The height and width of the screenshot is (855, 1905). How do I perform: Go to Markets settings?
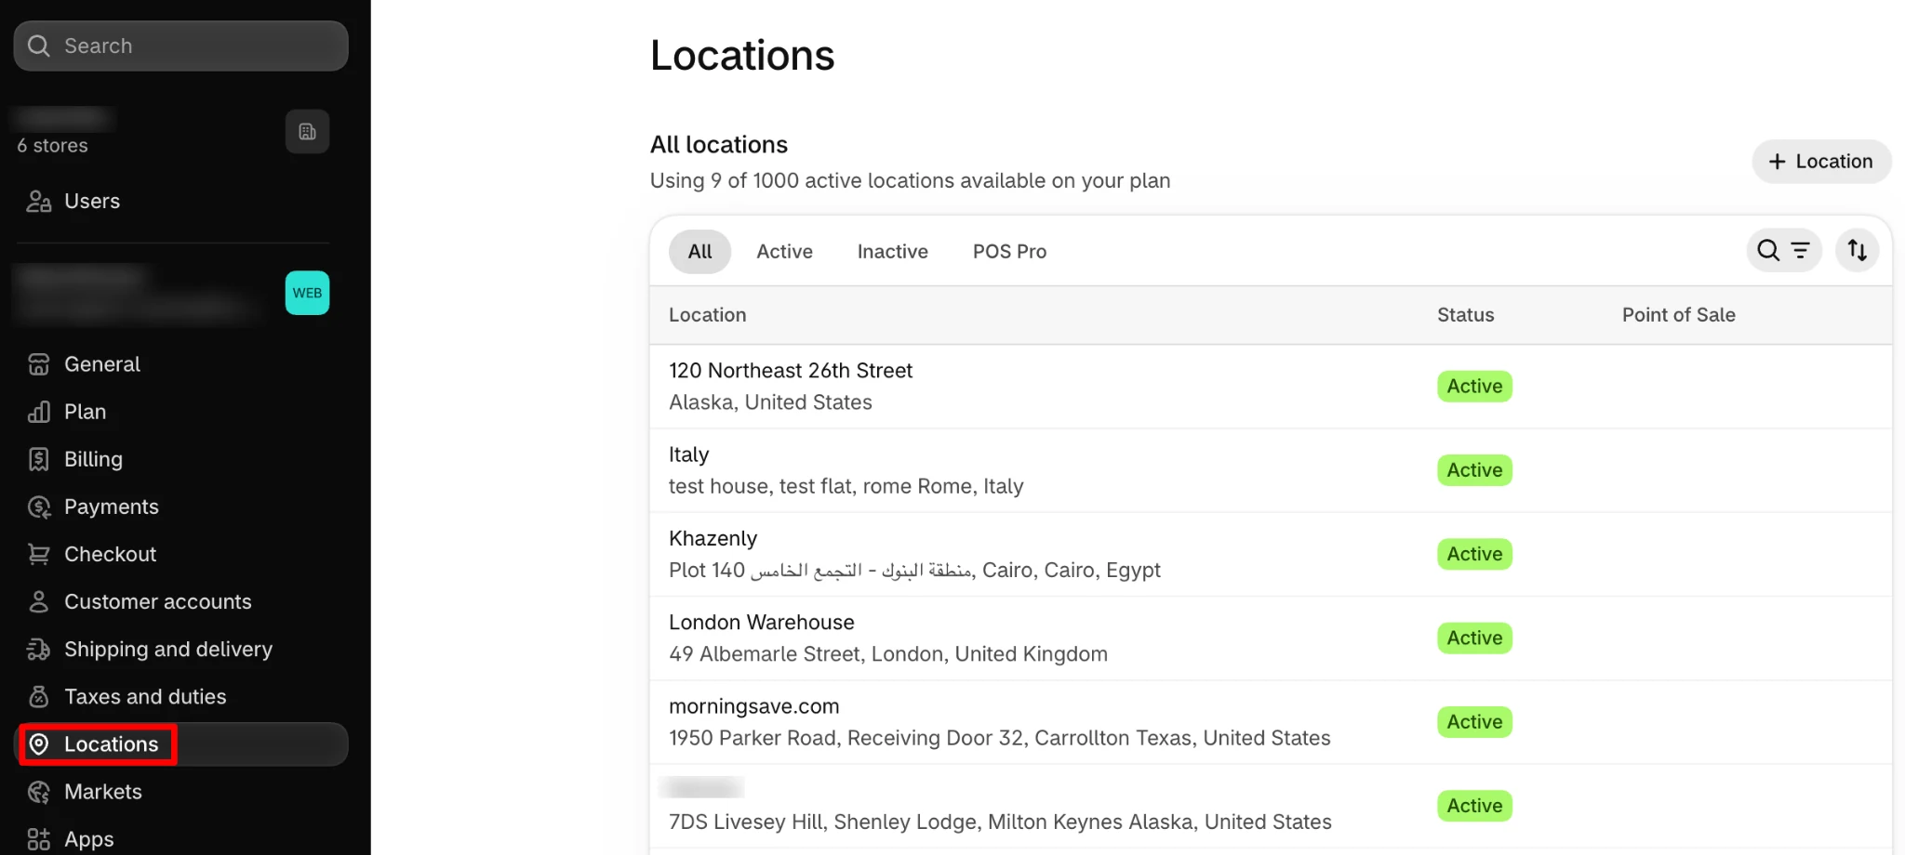[181, 791]
